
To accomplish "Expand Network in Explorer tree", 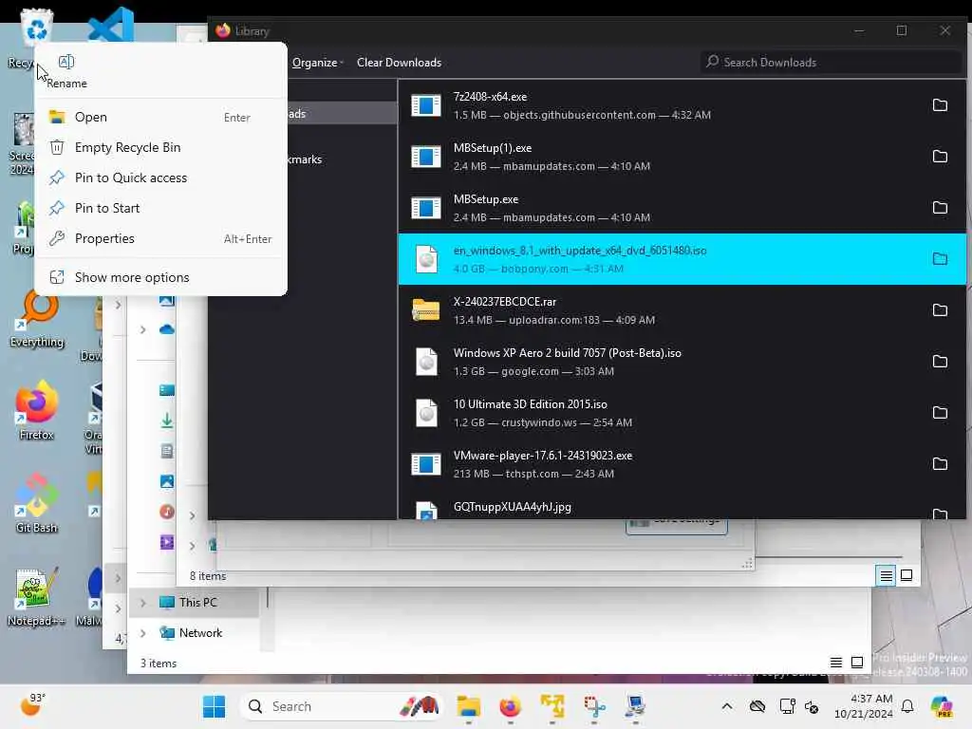I will pyautogui.click(x=143, y=633).
